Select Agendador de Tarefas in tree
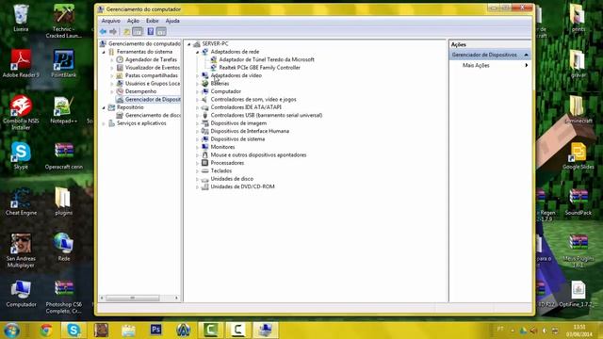The image size is (603, 339). point(151,59)
